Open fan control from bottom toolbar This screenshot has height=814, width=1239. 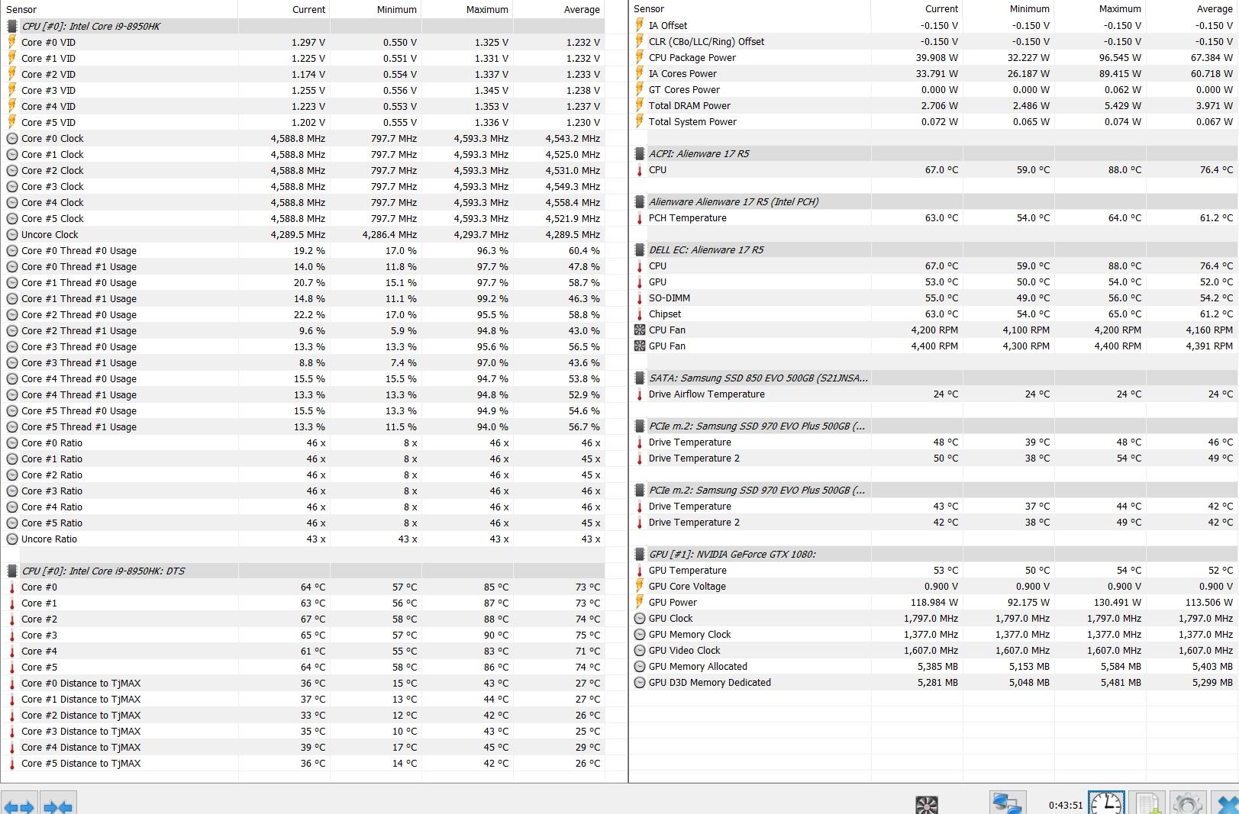click(x=926, y=805)
